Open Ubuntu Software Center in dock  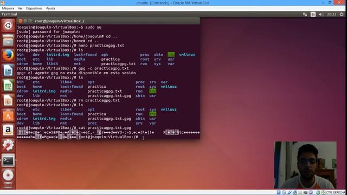[8, 115]
